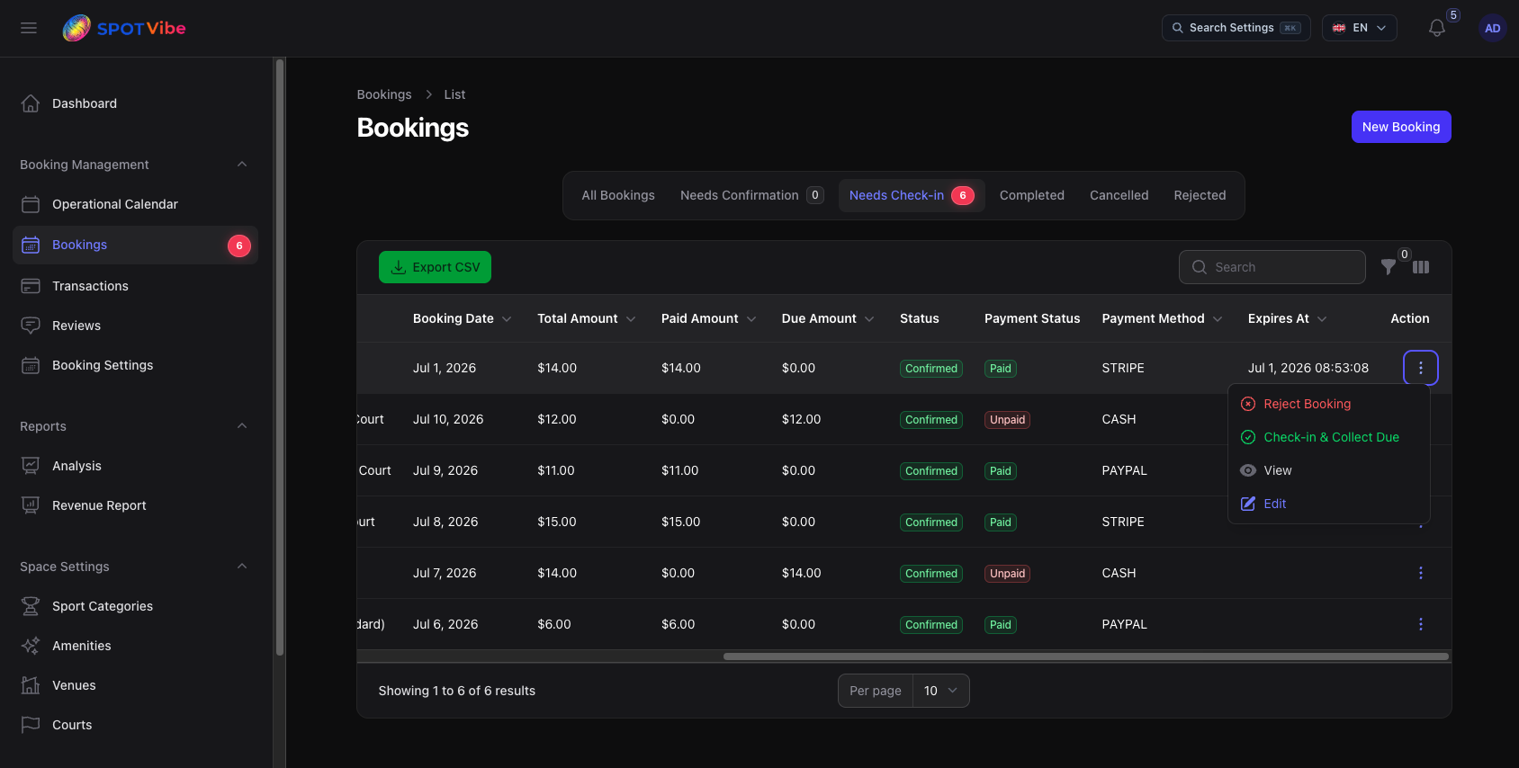Choose View from action menu
The width and height of the screenshot is (1519, 768).
click(x=1329, y=470)
